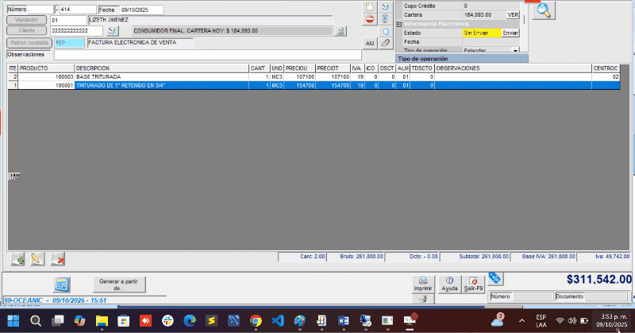
Task: Click the client notes icon by Consumidor Final
Action: 340,31
